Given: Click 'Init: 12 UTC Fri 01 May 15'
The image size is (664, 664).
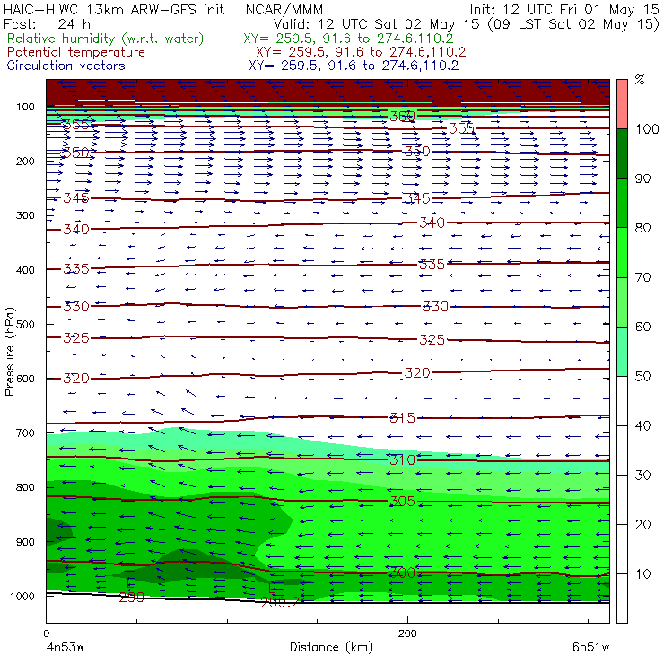Looking at the screenshot, I should (564, 10).
